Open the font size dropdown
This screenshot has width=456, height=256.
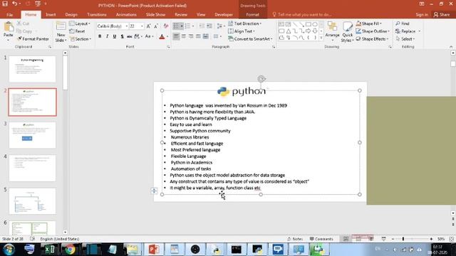pyautogui.click(x=142, y=26)
